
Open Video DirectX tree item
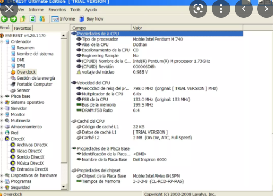click(x=29, y=151)
